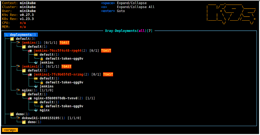Click the demo(1) namespace folder icon under deployments
The height and width of the screenshot is (135, 260).
(12, 114)
